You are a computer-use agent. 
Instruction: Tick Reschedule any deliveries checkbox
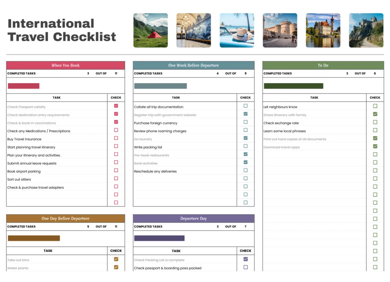click(x=245, y=170)
